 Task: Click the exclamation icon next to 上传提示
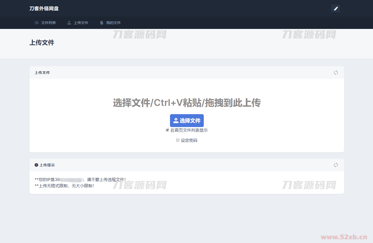pos(36,165)
